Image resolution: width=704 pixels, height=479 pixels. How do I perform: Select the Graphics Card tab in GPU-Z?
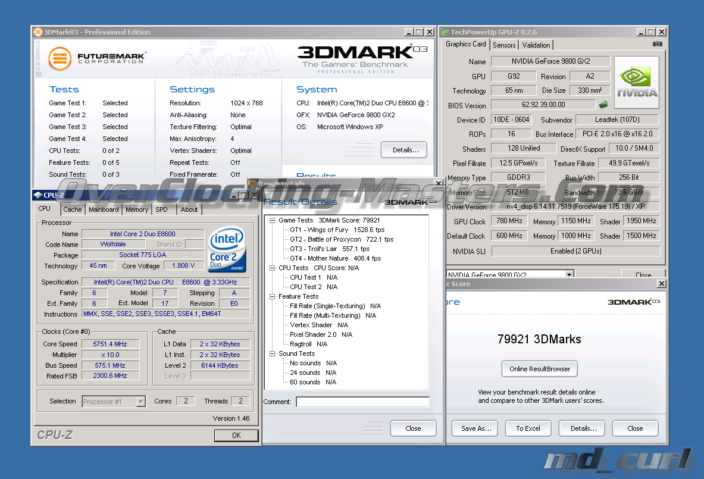[x=465, y=44]
